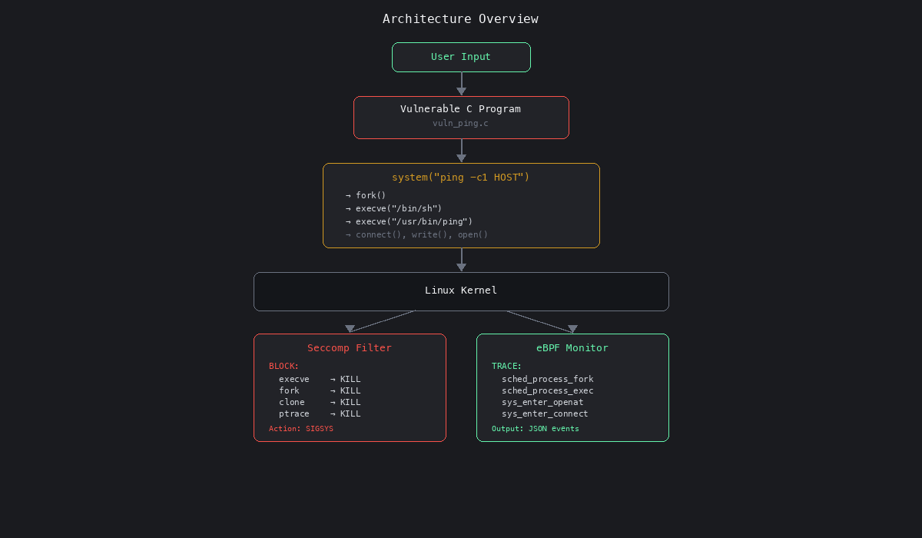This screenshot has width=922, height=538.
Task: Select the system("ping -c1 HOST") block
Action: coord(461,177)
